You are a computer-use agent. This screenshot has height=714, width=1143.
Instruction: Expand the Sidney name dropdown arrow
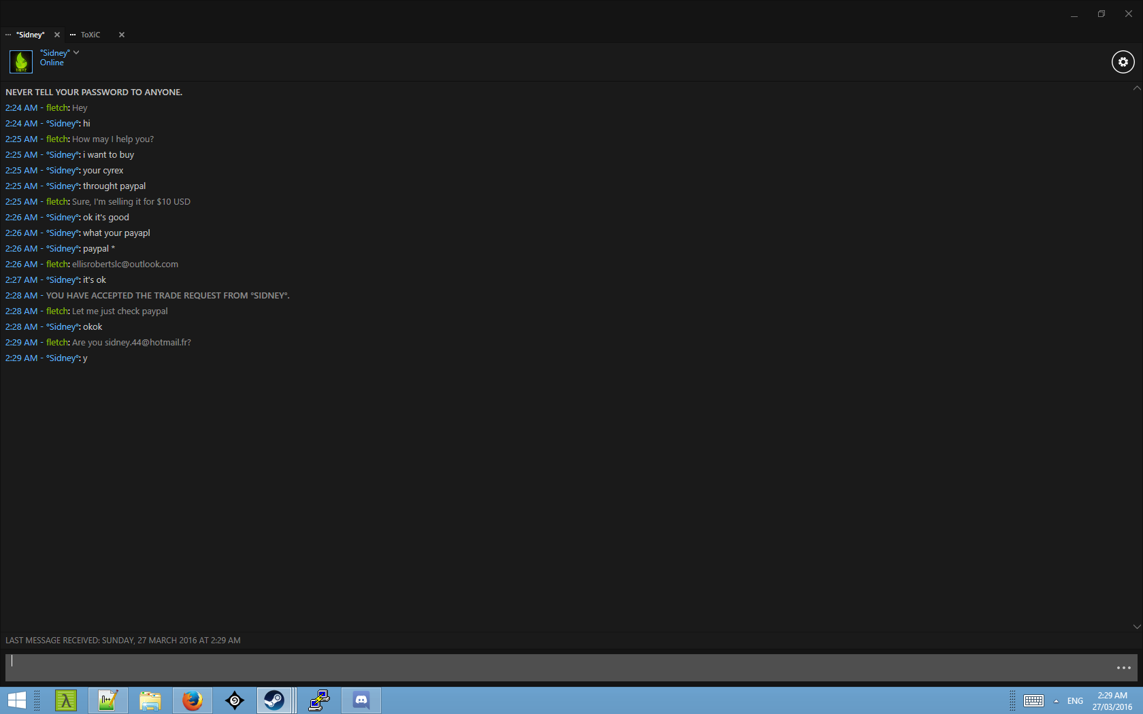pyautogui.click(x=76, y=52)
